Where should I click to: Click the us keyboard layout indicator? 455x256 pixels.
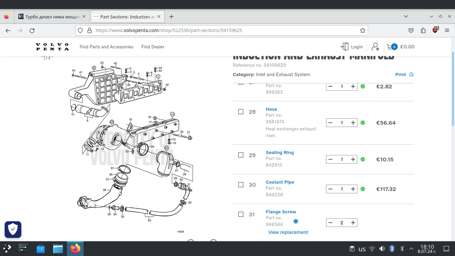(362, 249)
